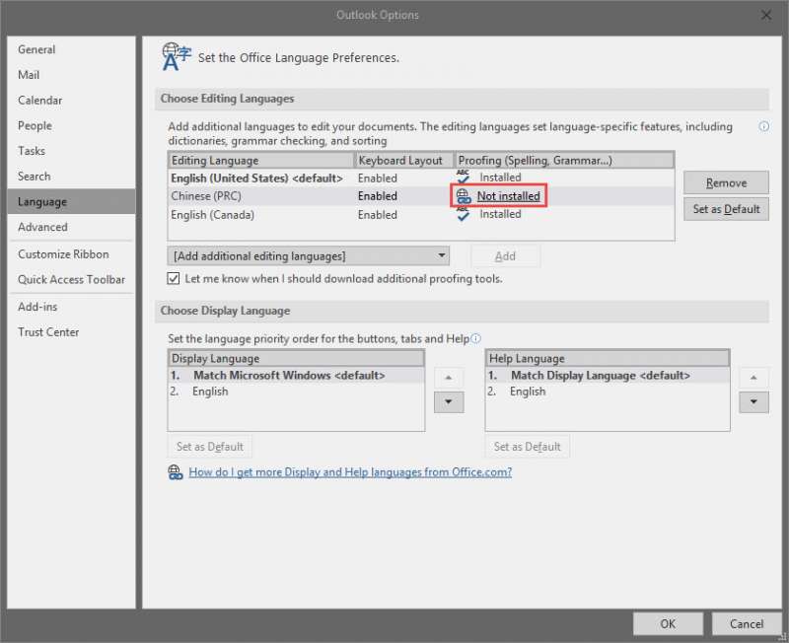The height and width of the screenshot is (643, 789).
Task: Select the English (Canada) editing language
Action: click(421, 215)
